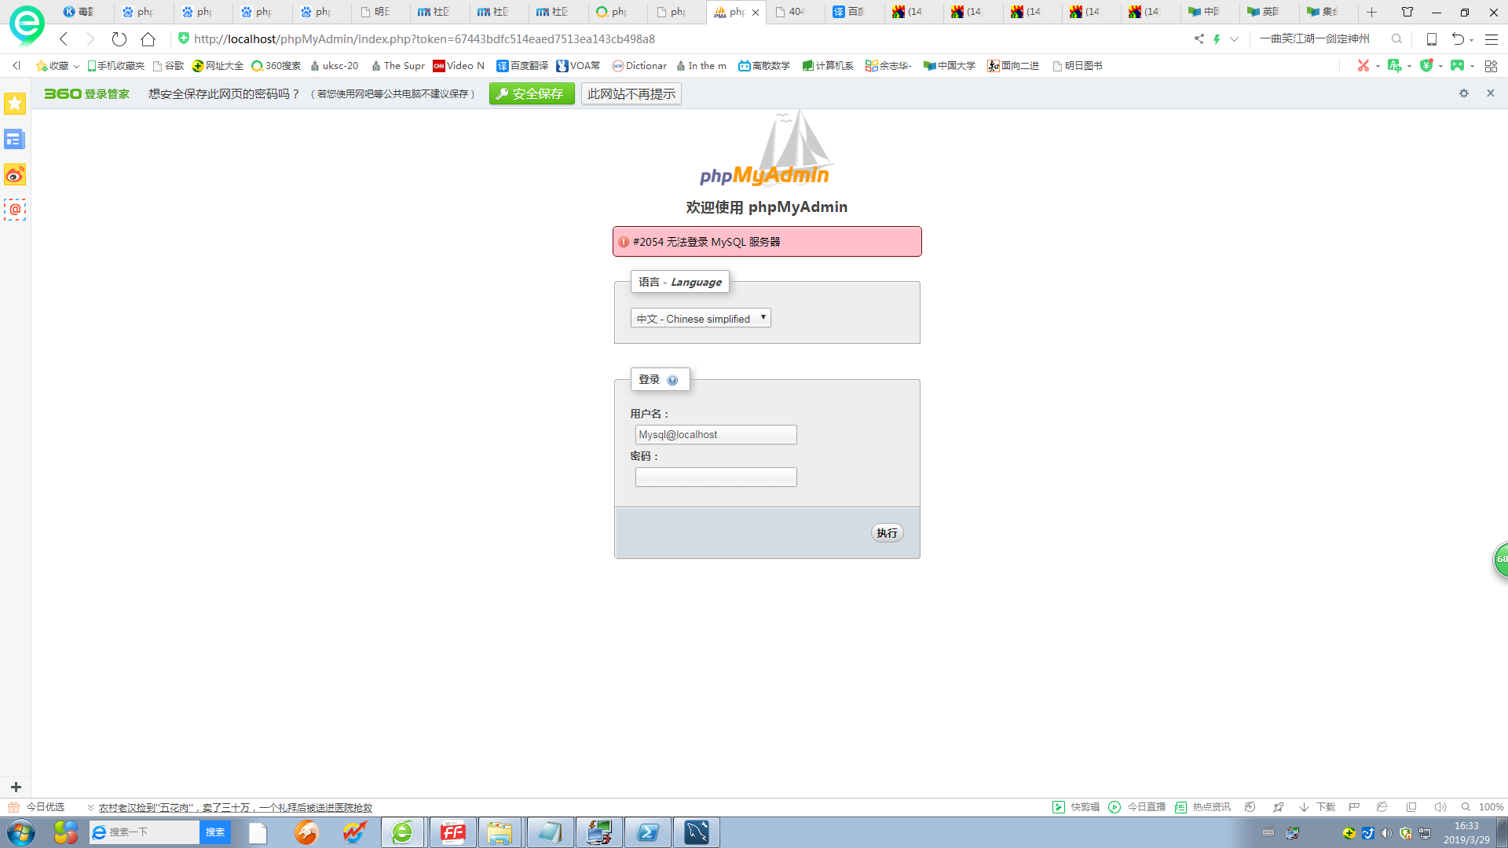Click the 此网站不再提示 button
Screen dimensions: 1508x848
tap(631, 93)
